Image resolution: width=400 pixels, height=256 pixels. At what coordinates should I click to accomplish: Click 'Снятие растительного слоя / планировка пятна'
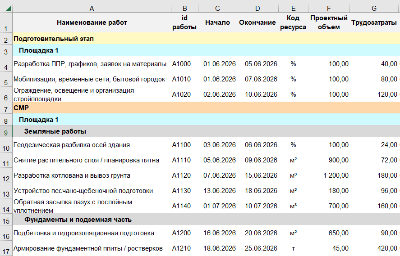point(92,160)
